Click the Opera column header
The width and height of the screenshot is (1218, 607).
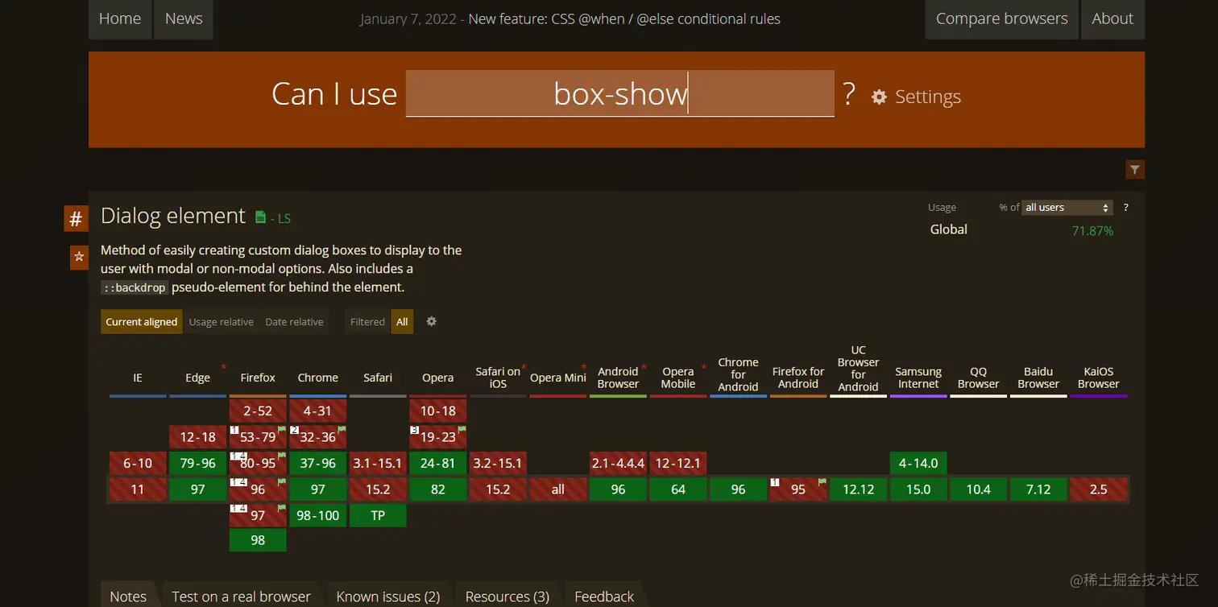coord(438,378)
